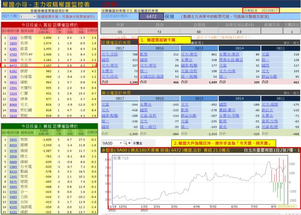Click broker 永豐金-南京 in 0814 buyers
Screen dimensions: 301x215
(x=229, y=54)
